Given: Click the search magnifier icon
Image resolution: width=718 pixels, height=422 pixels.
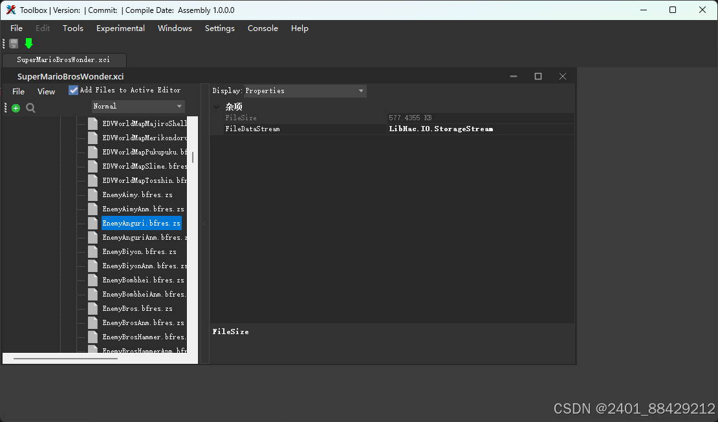Looking at the screenshot, I should coord(30,108).
